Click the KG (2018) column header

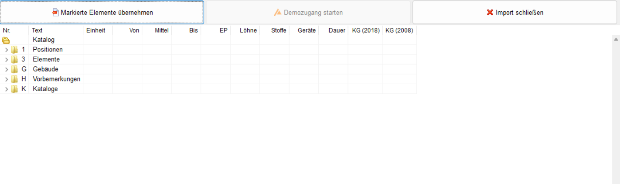[x=366, y=31]
